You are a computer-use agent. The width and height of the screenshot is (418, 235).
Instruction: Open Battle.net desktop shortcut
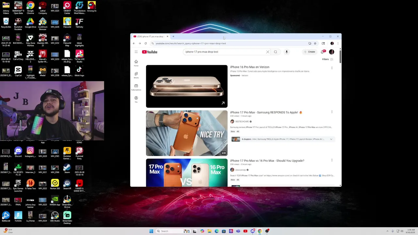coord(6,217)
